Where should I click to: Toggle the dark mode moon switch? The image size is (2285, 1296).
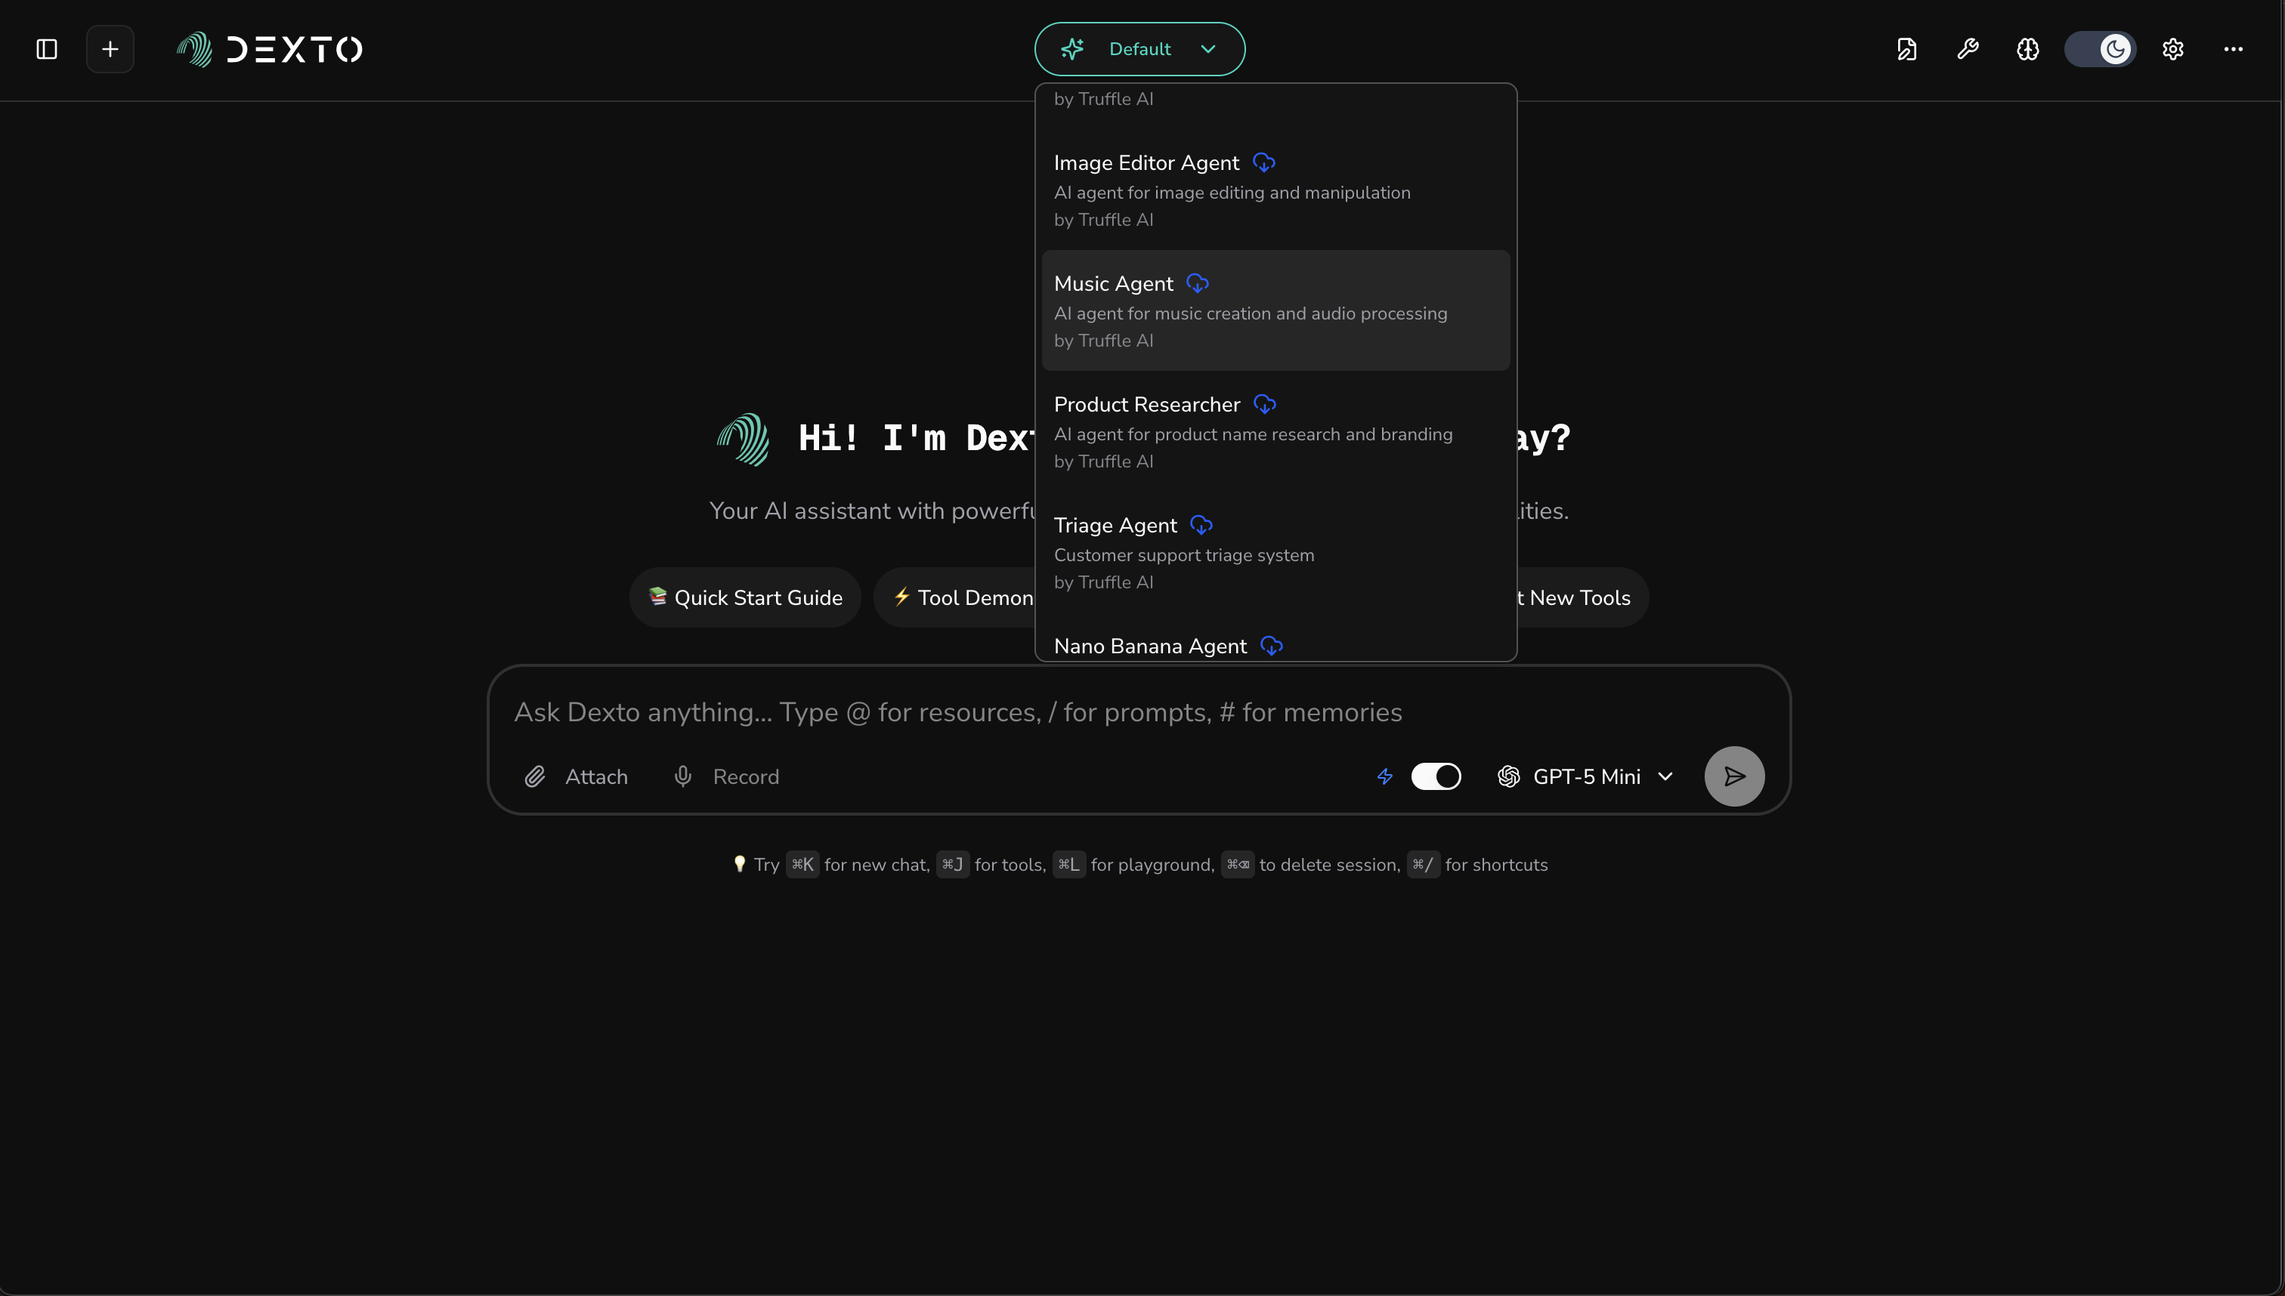pyautogui.click(x=2100, y=49)
